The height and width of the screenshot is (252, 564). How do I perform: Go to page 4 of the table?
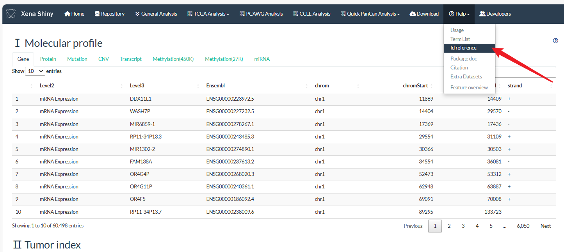click(x=477, y=226)
